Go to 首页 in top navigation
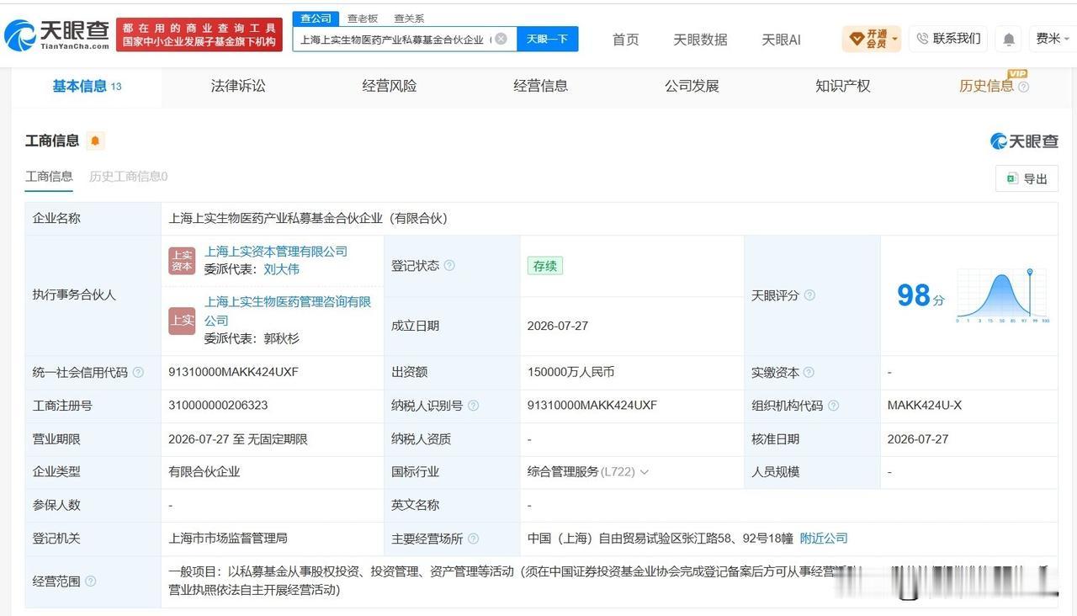 tap(625, 40)
